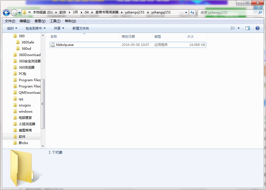Select the file name bbbvip.exe

tap(65, 45)
